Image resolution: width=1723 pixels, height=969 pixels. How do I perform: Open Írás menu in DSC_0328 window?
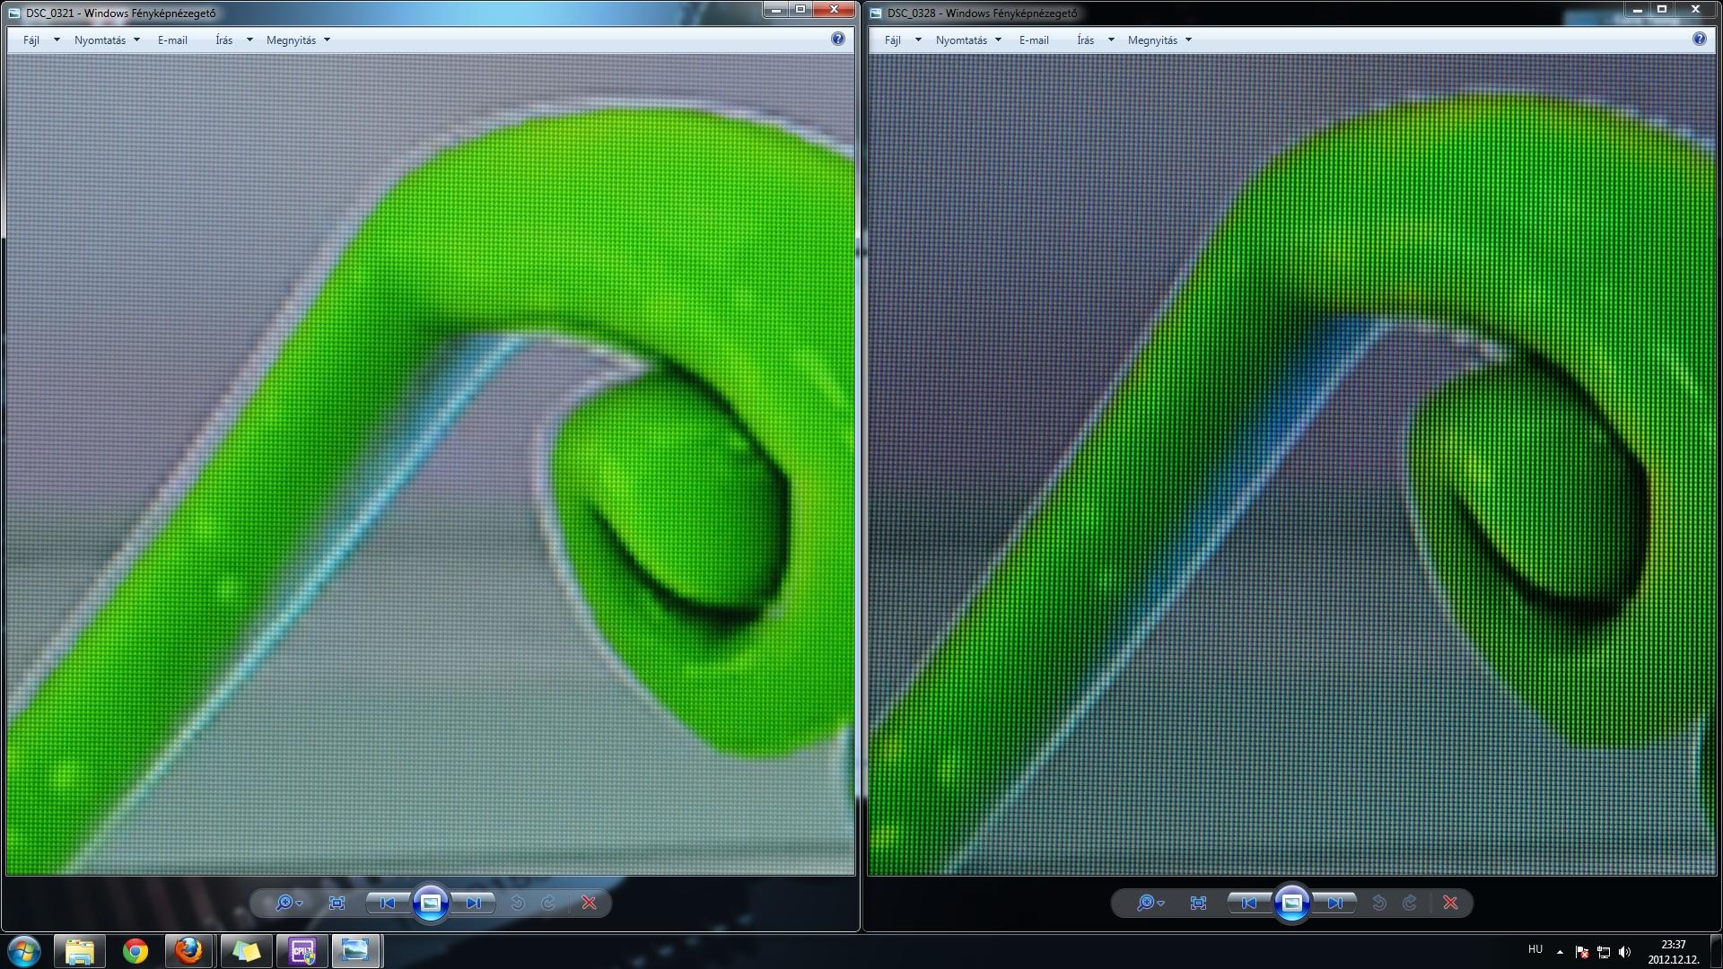point(1095,40)
